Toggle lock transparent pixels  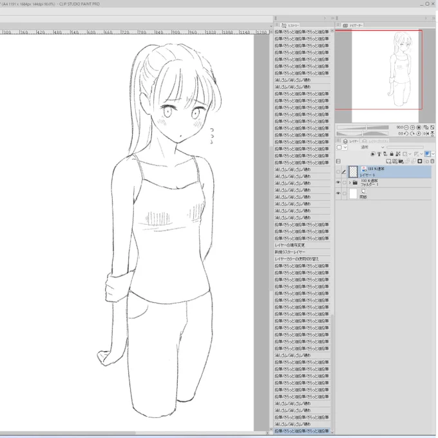pos(398,154)
